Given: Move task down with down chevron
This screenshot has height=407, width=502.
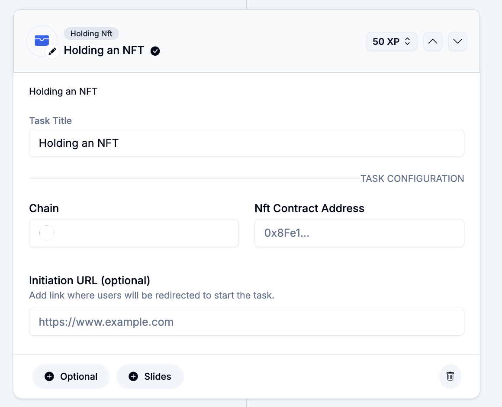Looking at the screenshot, I should pos(457,41).
